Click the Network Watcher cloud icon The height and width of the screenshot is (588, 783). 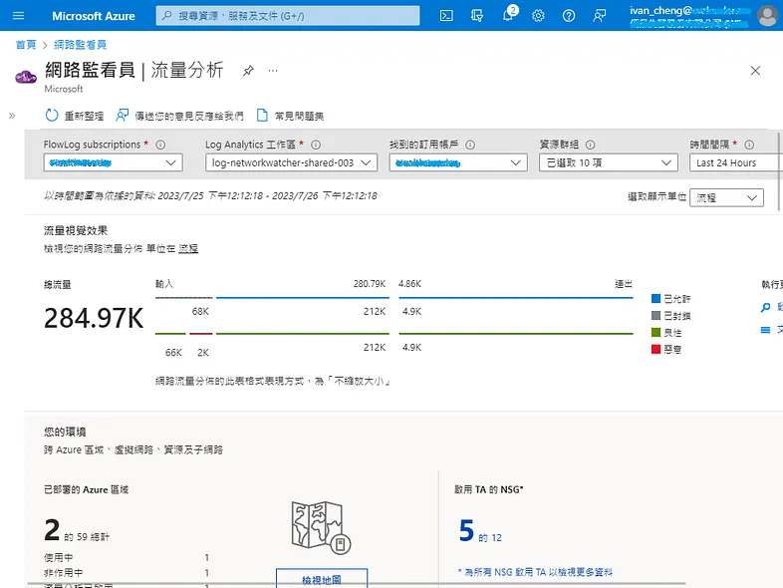26,77
